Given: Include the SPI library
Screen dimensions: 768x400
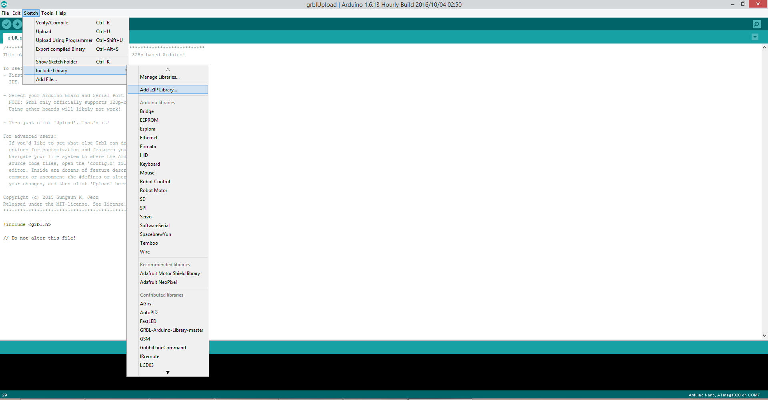Looking at the screenshot, I should (168, 208).
